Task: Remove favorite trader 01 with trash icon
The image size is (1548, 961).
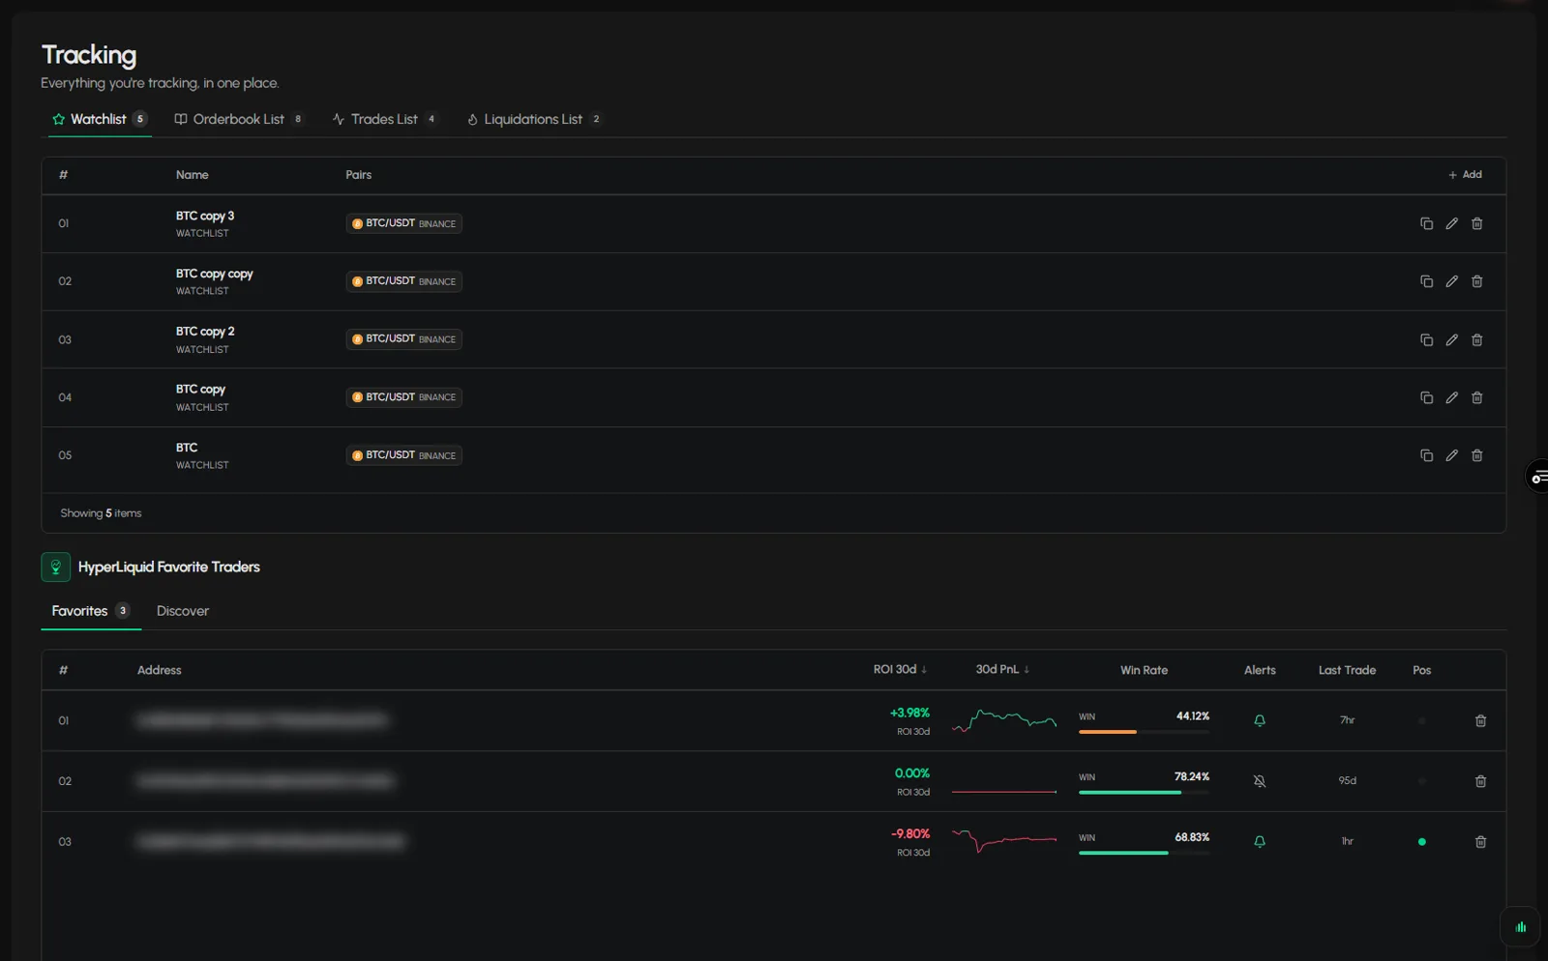Action: pyautogui.click(x=1480, y=720)
